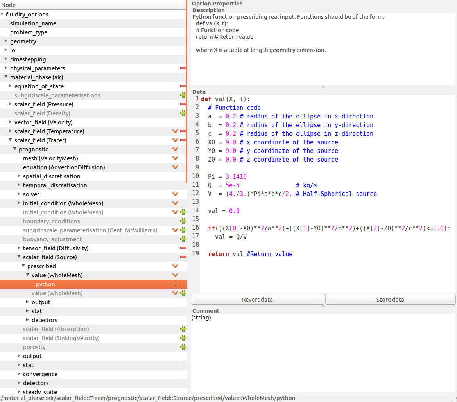The height and width of the screenshot is (402, 457).
Task: Add subgridscale_parameterisations with its green plus
Action: [x=183, y=95]
